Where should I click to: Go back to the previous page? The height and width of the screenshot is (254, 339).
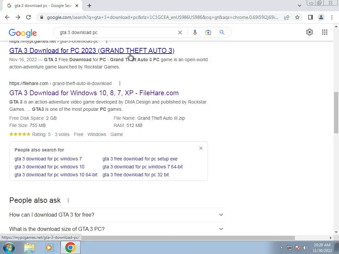(x=7, y=17)
